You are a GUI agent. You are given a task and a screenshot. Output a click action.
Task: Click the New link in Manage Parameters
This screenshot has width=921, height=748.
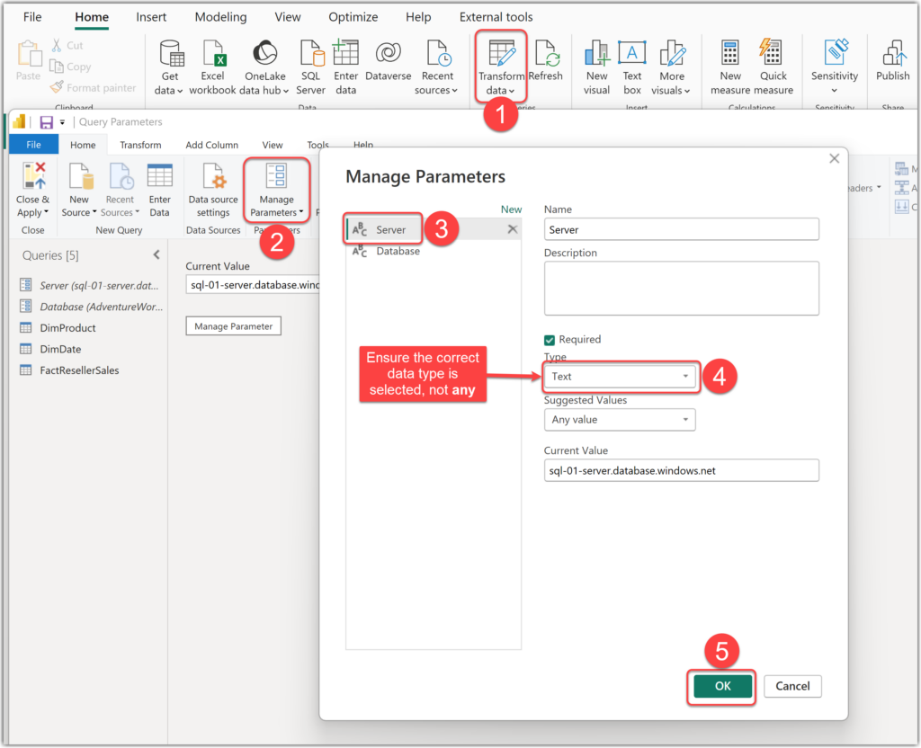coord(511,209)
